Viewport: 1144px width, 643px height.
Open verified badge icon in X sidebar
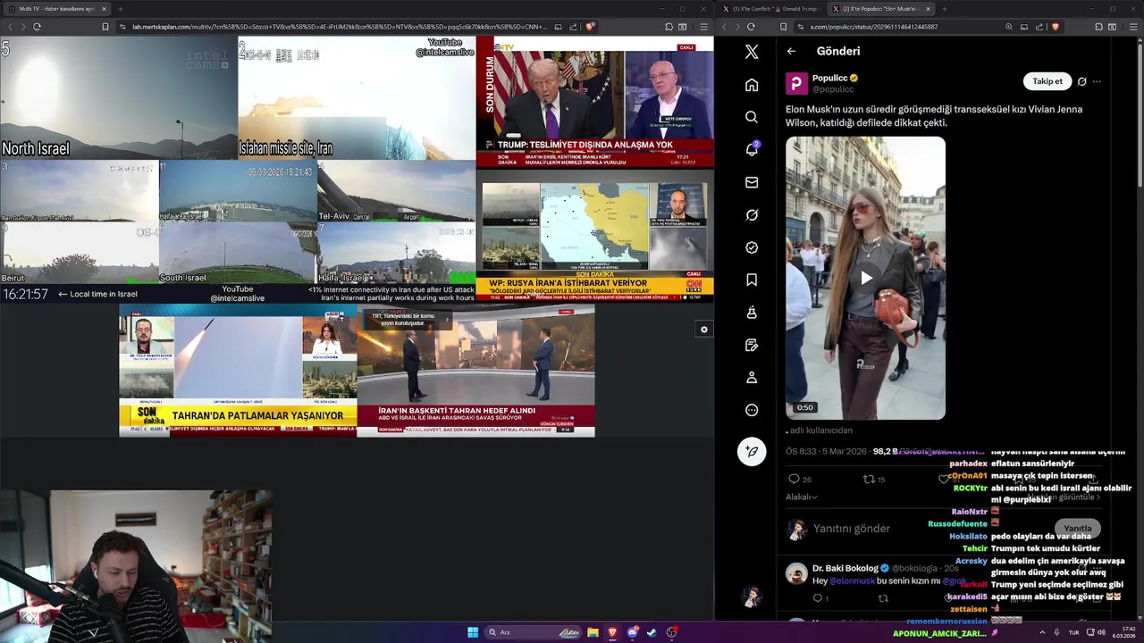[752, 247]
